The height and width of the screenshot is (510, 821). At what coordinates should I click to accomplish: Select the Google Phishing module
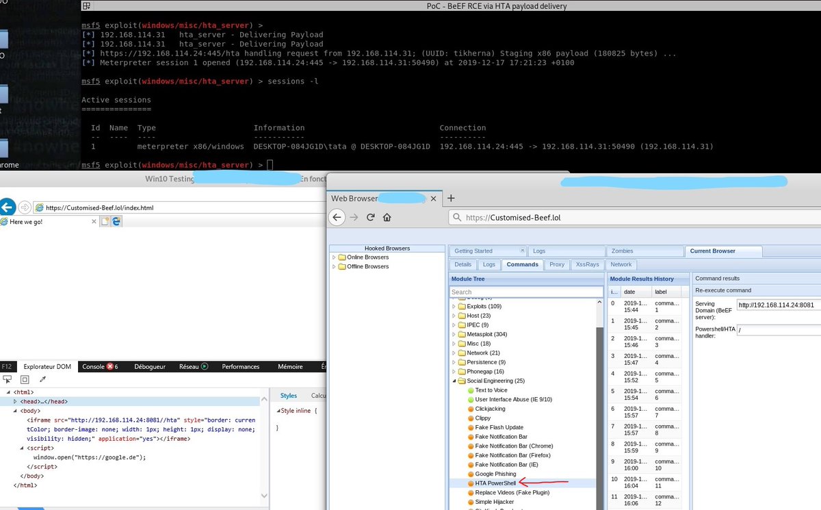(x=495, y=474)
